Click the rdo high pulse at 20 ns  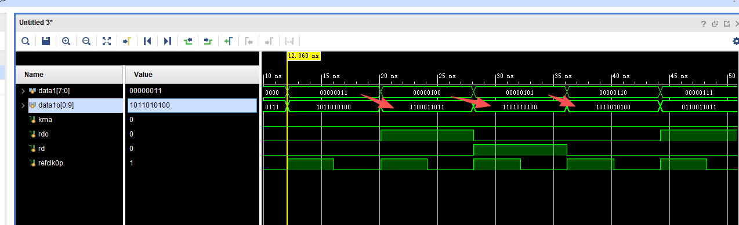tap(427, 135)
